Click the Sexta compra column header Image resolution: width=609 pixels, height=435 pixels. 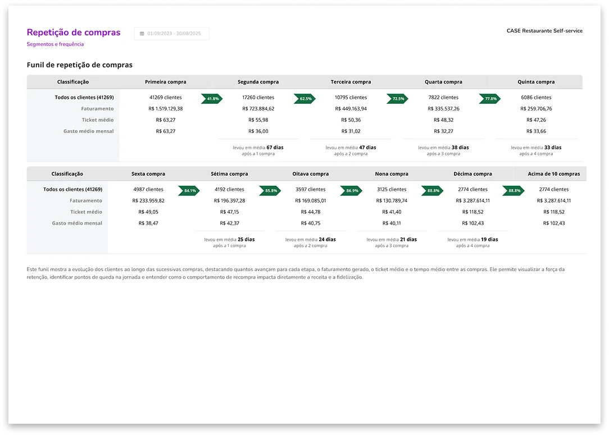148,174
